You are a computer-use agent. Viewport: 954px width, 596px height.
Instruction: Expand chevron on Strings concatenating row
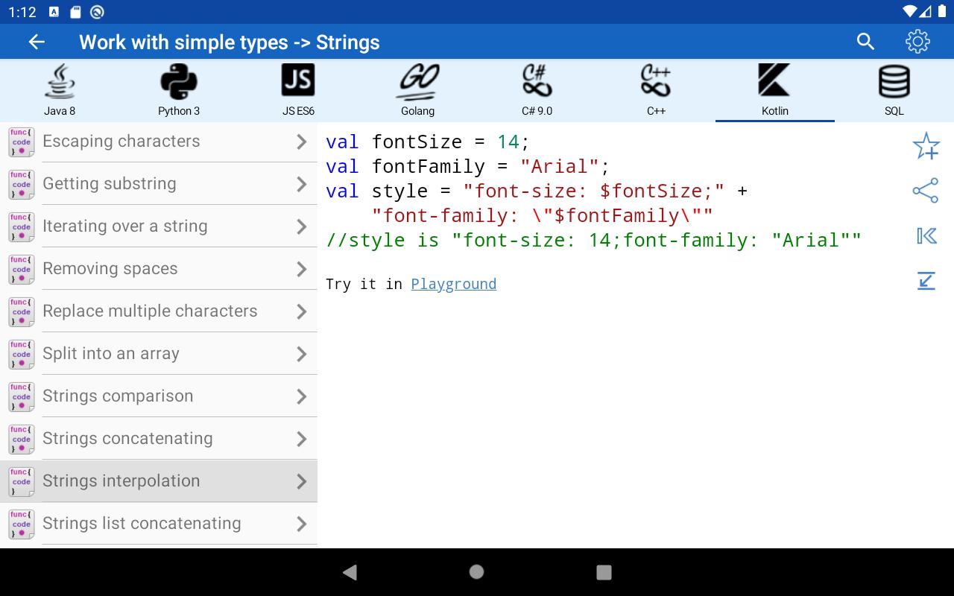click(302, 439)
